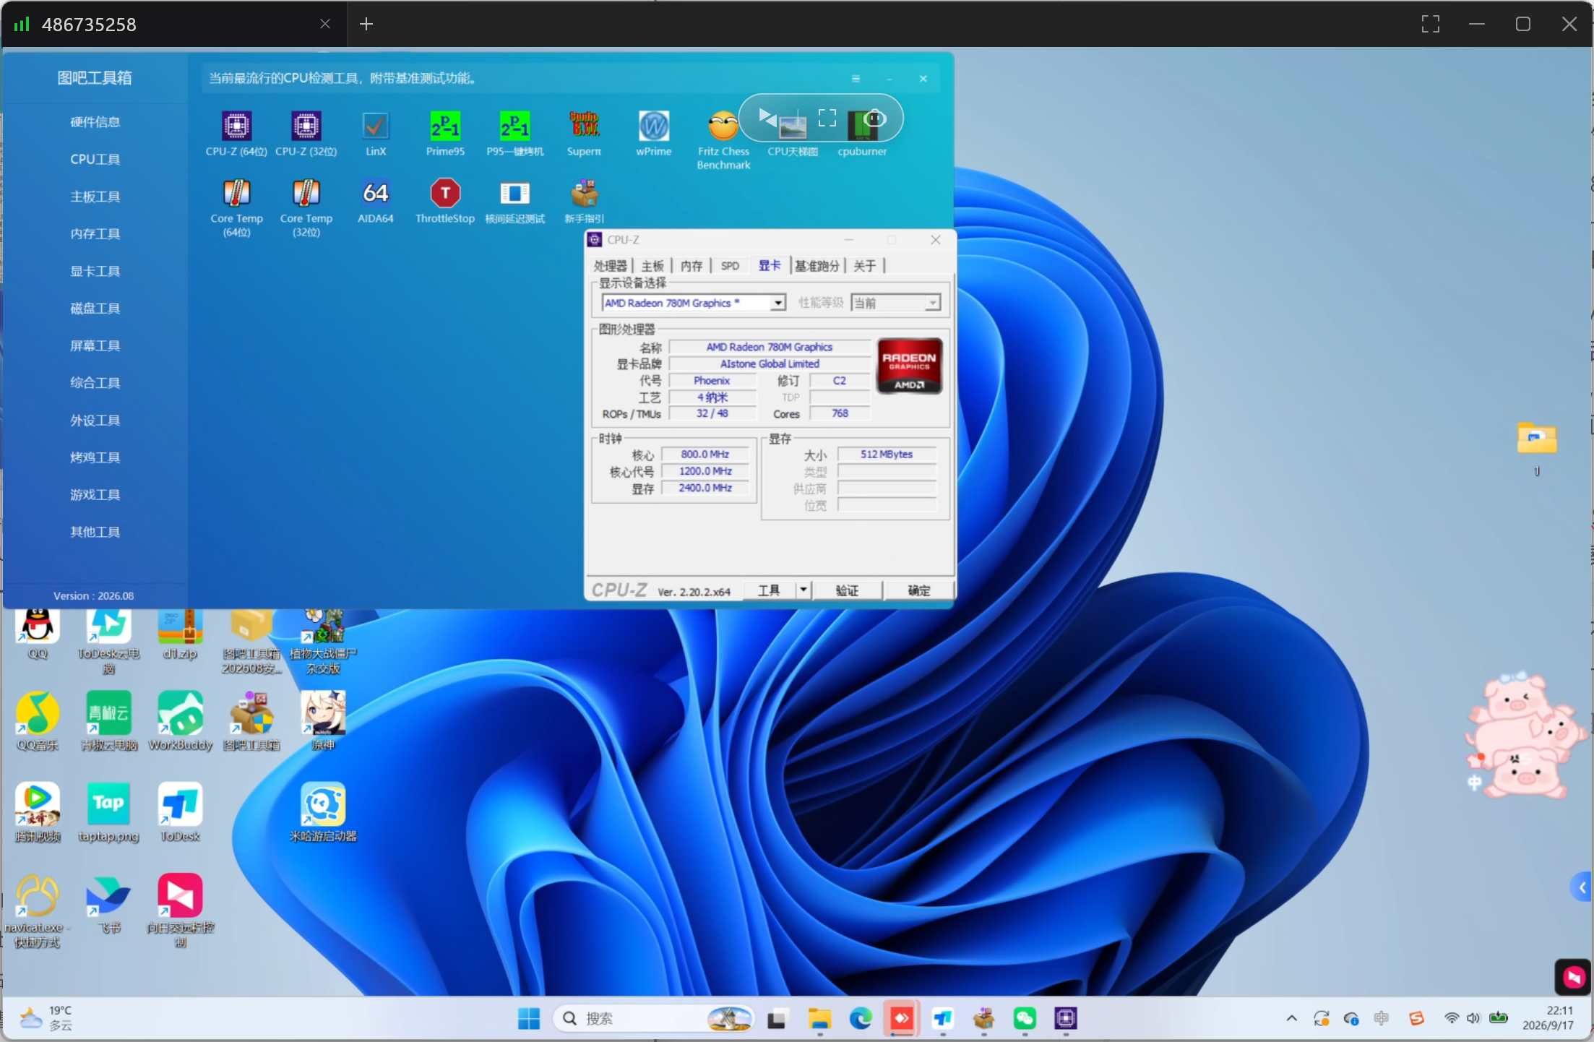Open the Windows Start menu
The width and height of the screenshot is (1594, 1042).
(529, 1018)
